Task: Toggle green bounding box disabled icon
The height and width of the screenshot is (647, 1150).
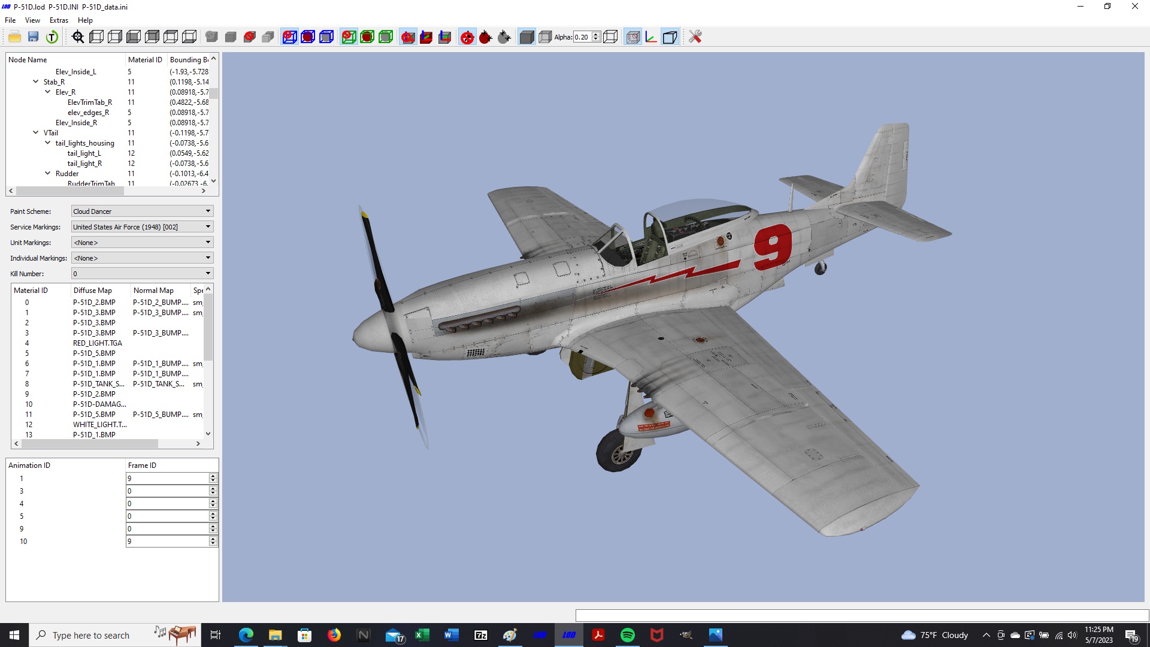Action: [x=349, y=37]
